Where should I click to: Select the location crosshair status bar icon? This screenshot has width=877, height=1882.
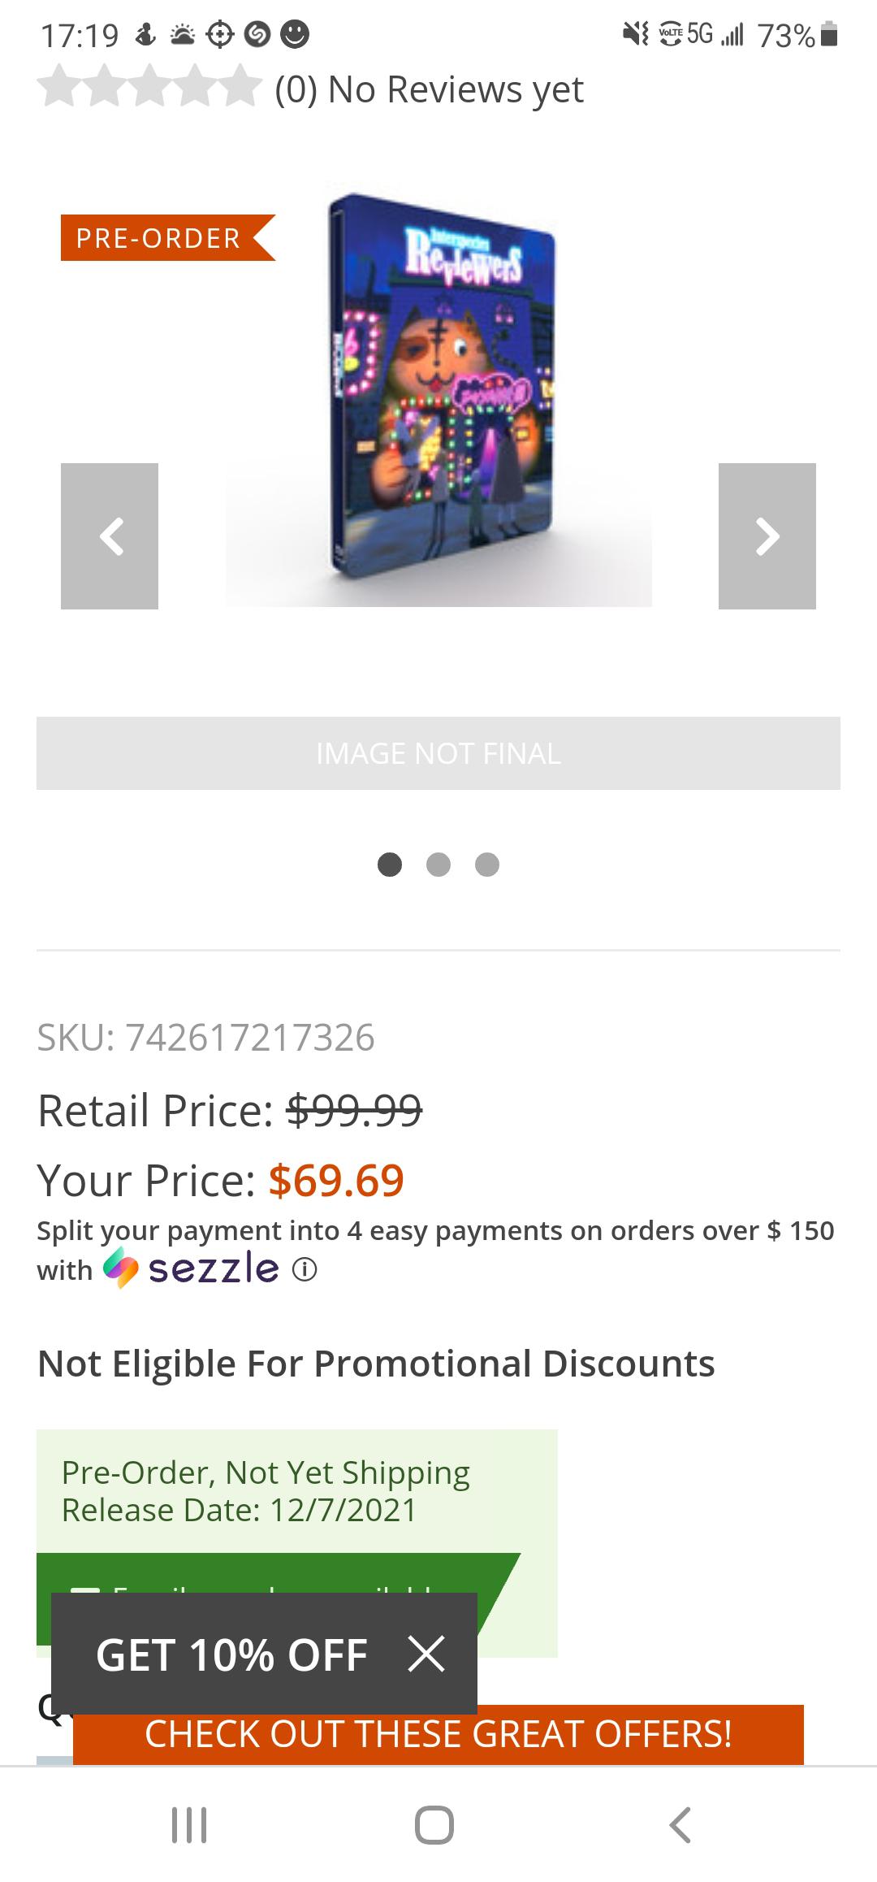click(x=218, y=35)
